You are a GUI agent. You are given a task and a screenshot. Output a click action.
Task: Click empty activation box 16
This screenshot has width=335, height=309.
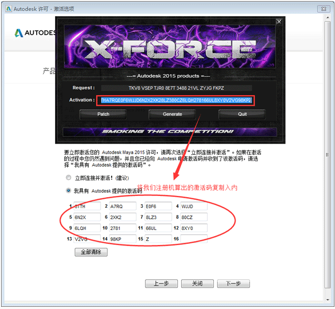(194, 239)
